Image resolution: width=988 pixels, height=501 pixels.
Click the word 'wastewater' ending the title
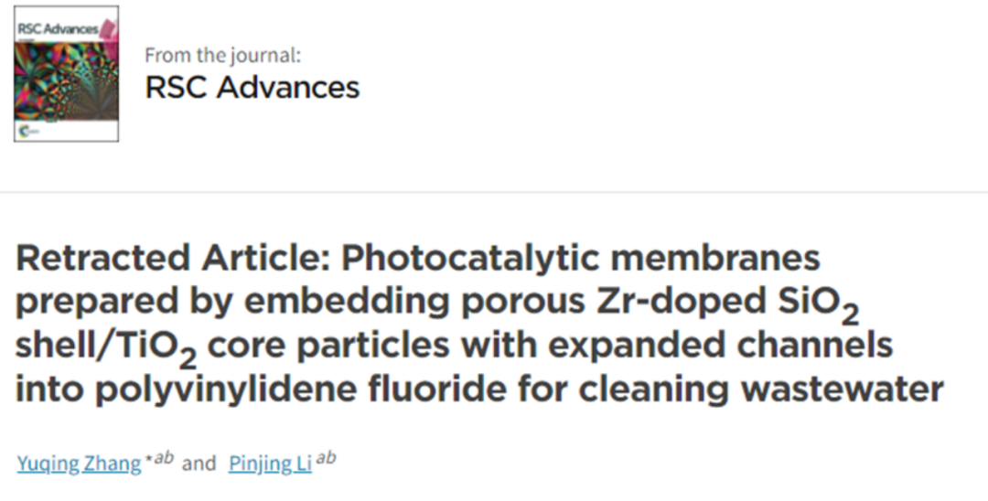click(842, 390)
